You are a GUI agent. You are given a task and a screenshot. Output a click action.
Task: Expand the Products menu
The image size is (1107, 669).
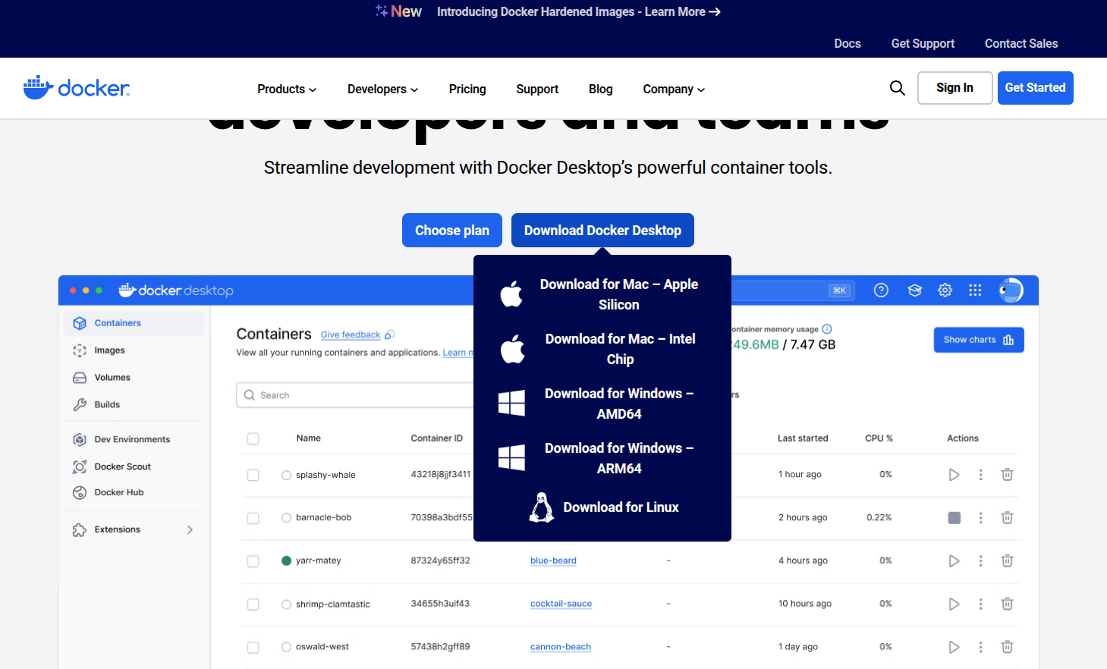point(287,90)
